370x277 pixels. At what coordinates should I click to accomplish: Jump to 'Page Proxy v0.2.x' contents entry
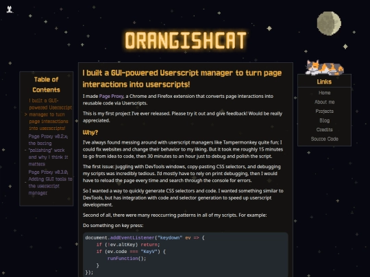click(48, 150)
